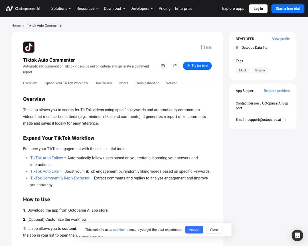
Task: Select the Engage tag
Action: [260, 70]
